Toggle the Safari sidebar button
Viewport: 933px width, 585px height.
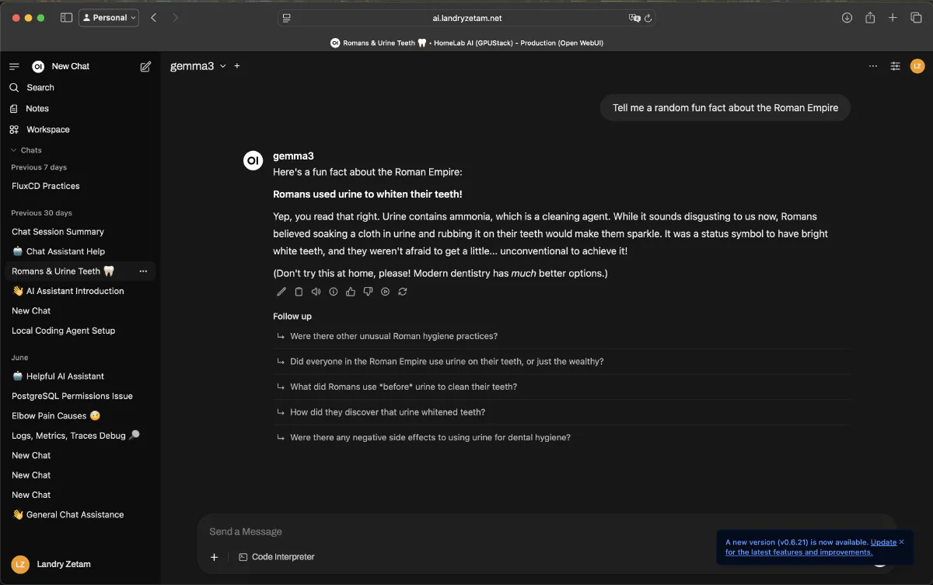pos(66,18)
